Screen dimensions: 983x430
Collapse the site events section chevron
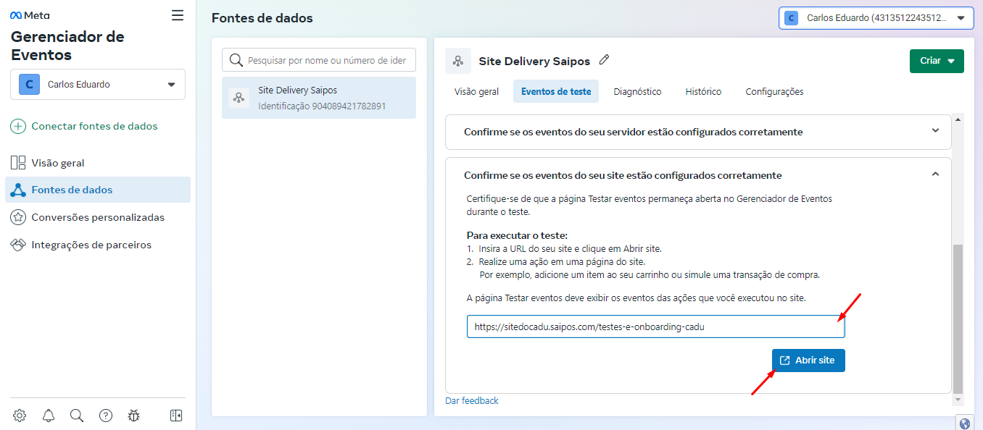[935, 174]
